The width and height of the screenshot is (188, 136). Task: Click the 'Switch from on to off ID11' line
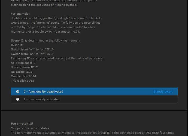[x=32, y=54]
